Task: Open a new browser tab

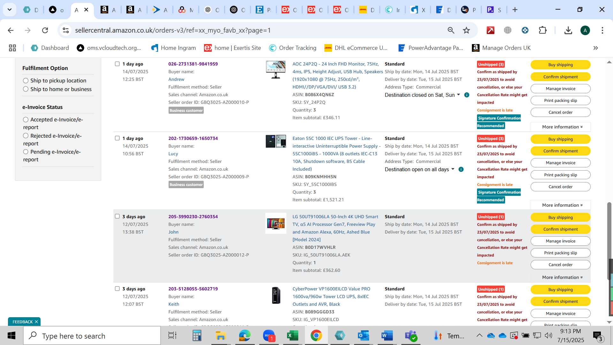Action: click(515, 10)
